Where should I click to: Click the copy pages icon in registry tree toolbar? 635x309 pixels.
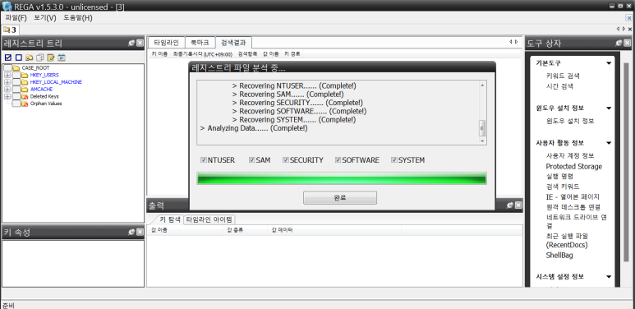point(40,58)
